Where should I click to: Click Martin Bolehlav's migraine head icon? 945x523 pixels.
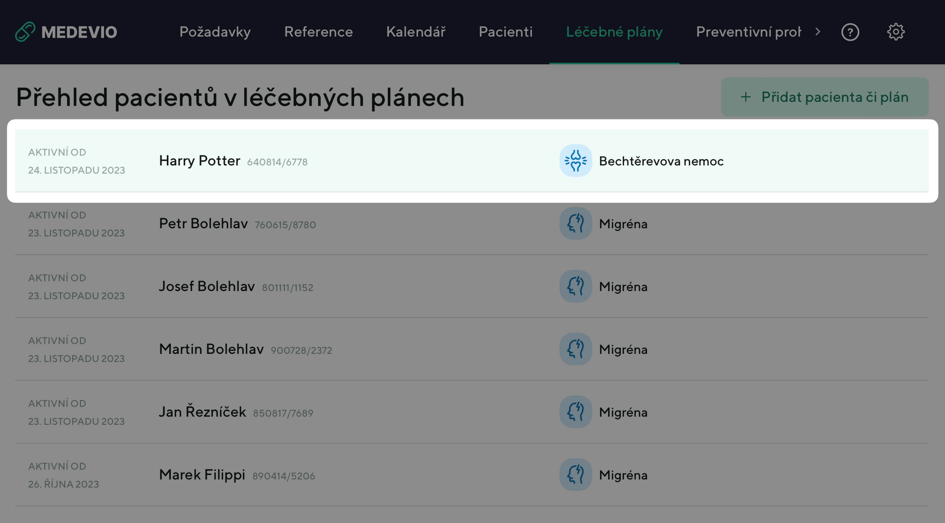[576, 349]
